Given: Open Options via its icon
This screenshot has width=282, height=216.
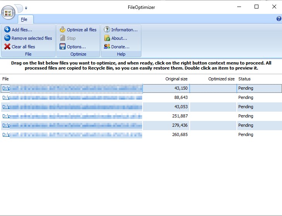Looking at the screenshot, I should pyautogui.click(x=63, y=47).
